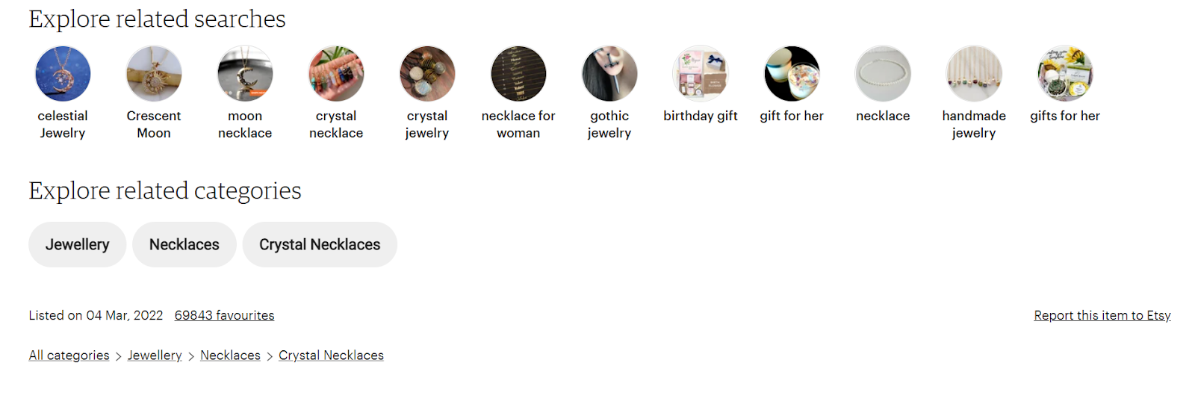The width and height of the screenshot is (1195, 413).
Task: Choose the gifts for her search image
Action: [1065, 74]
